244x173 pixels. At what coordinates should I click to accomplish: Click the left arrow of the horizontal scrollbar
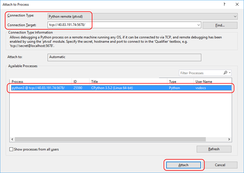[x=12, y=139]
